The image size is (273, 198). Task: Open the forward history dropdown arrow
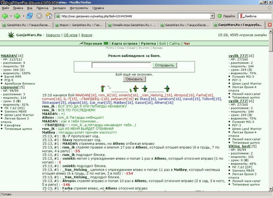pos(23,16)
